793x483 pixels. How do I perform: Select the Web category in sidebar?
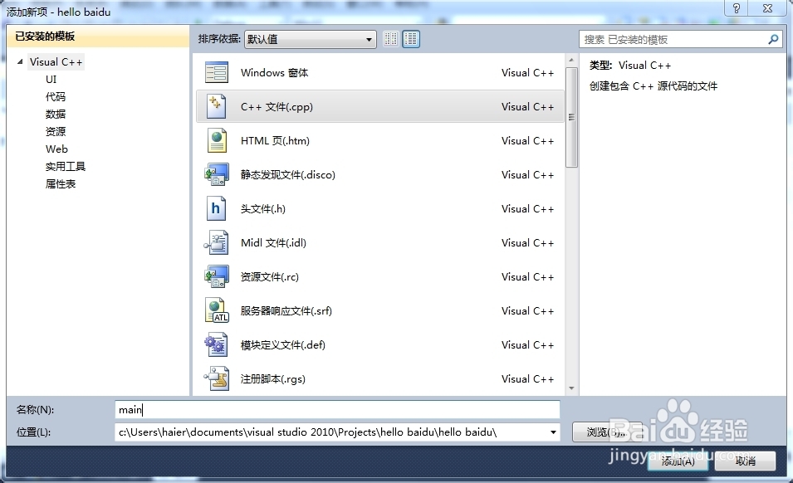pos(56,149)
